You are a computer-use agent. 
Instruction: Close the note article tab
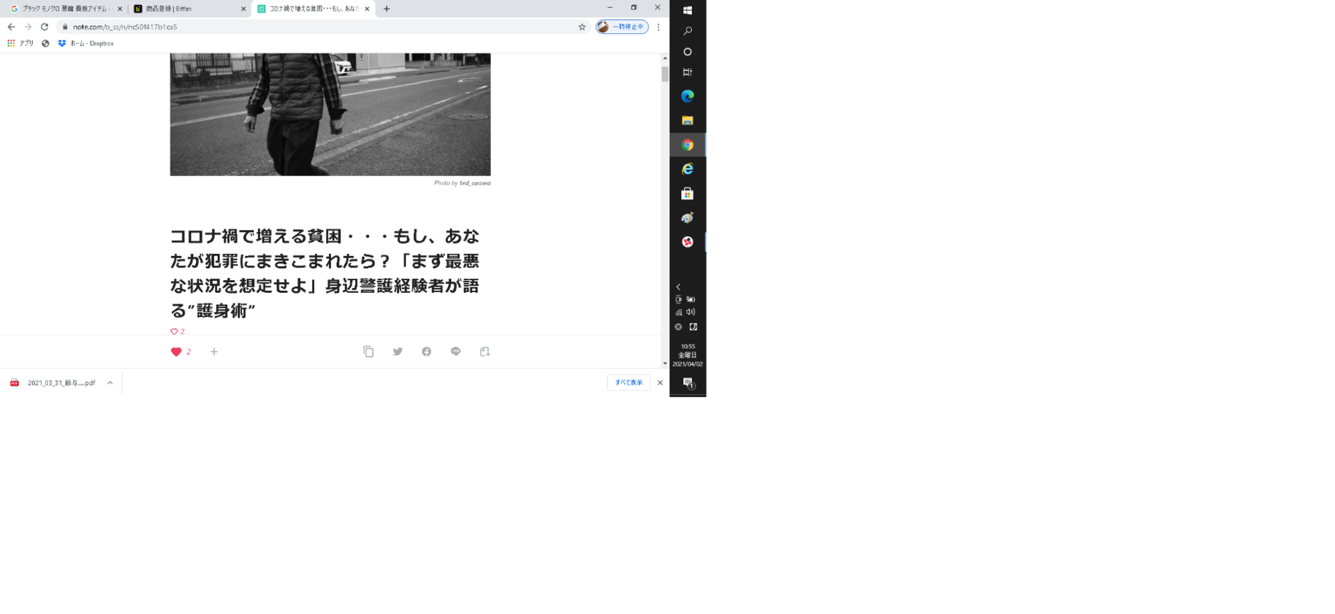pos(367,8)
